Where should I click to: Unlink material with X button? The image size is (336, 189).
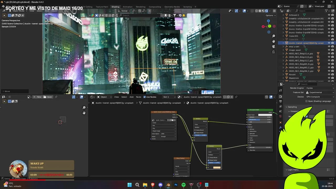pos(232,97)
